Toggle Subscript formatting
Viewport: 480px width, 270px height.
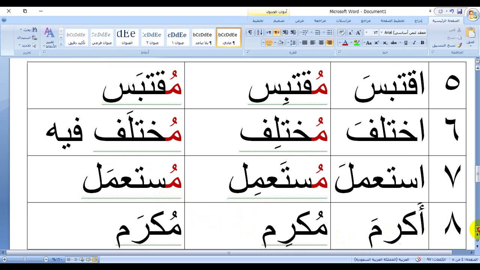click(x=385, y=43)
